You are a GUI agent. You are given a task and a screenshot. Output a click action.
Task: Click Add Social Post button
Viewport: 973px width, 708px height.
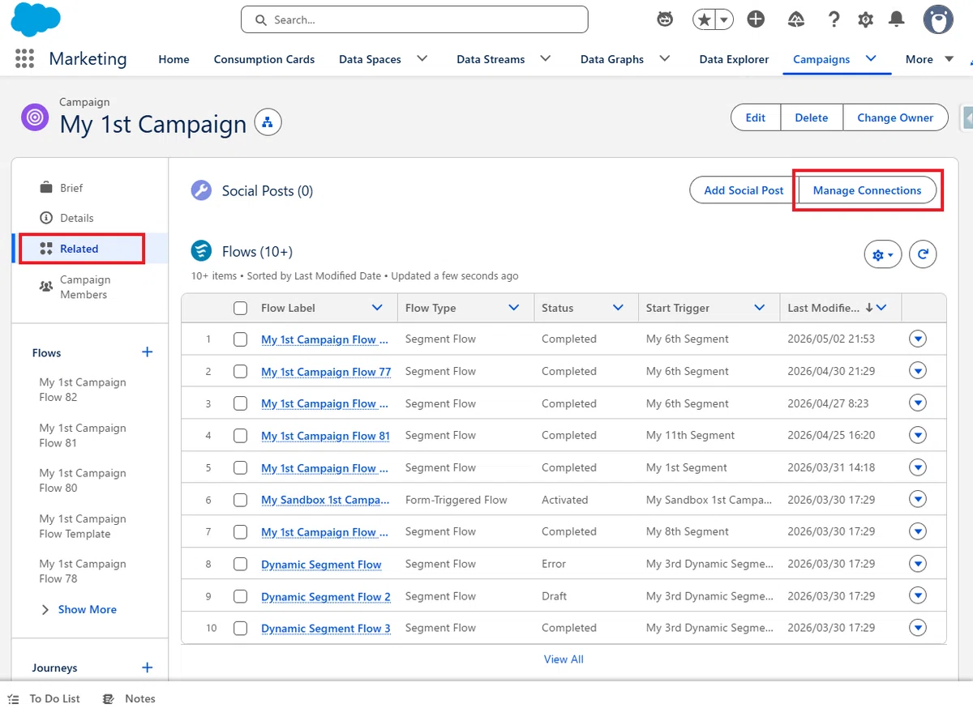(x=744, y=190)
